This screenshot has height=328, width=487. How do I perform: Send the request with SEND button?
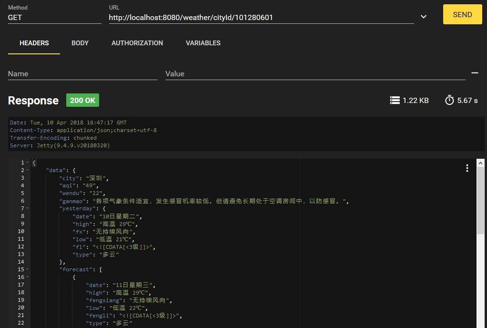pyautogui.click(x=462, y=14)
